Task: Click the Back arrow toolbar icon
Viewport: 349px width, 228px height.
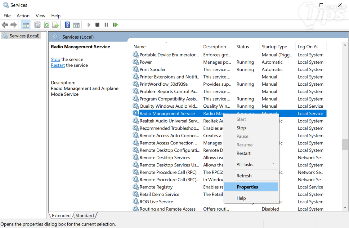Action: tap(5, 25)
